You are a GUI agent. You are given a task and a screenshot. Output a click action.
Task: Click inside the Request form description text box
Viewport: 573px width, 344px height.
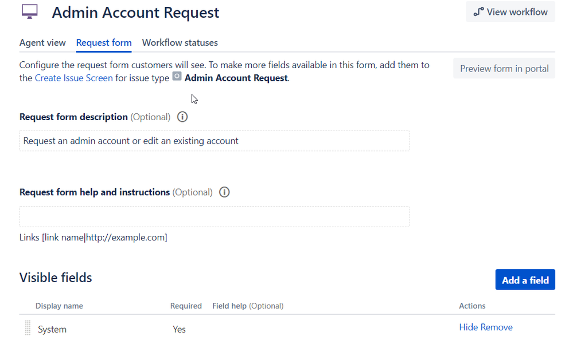(x=215, y=141)
